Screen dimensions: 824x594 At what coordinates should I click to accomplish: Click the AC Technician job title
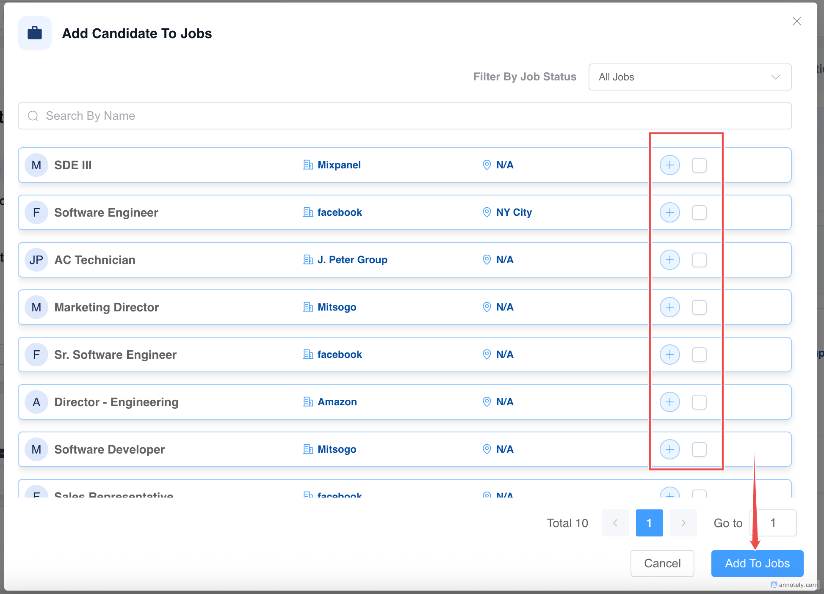coord(95,260)
